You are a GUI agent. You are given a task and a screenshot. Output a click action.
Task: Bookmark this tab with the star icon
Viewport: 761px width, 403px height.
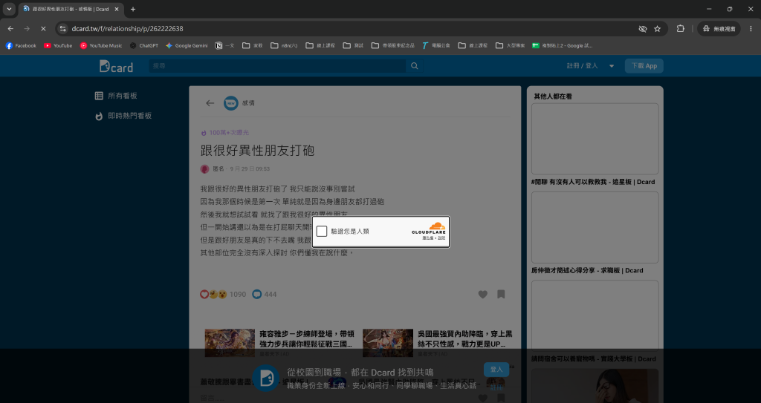[657, 29]
